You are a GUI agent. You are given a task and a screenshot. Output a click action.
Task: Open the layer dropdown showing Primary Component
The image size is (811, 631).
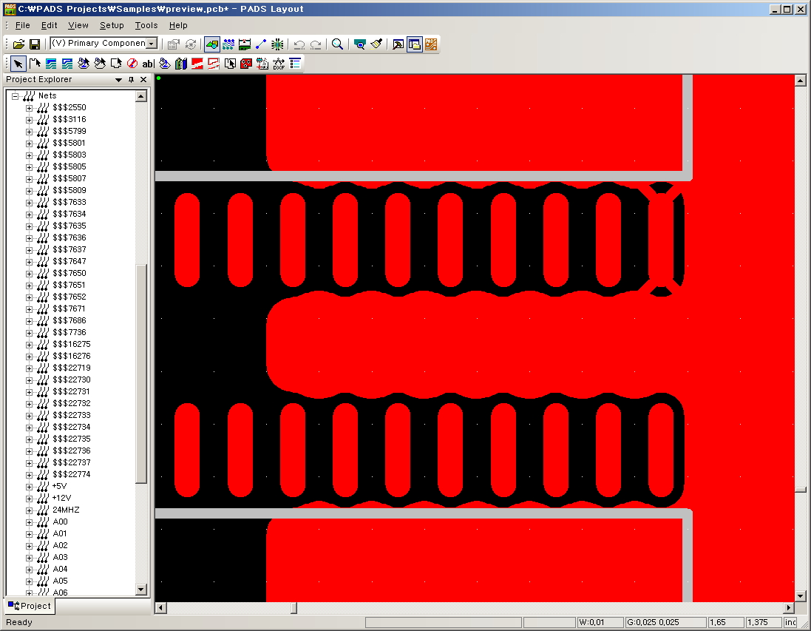[x=152, y=44]
